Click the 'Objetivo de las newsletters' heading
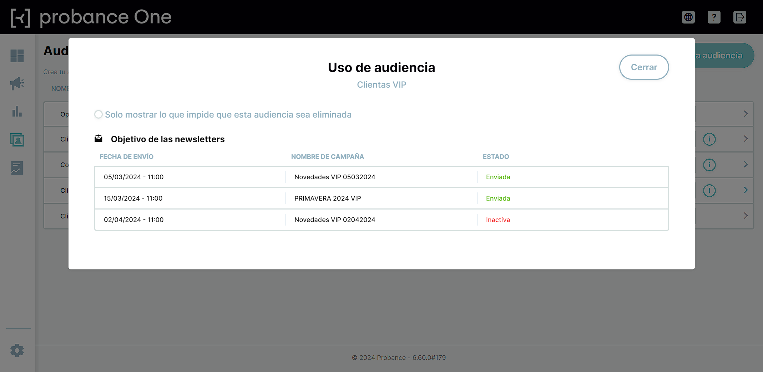 coord(168,139)
